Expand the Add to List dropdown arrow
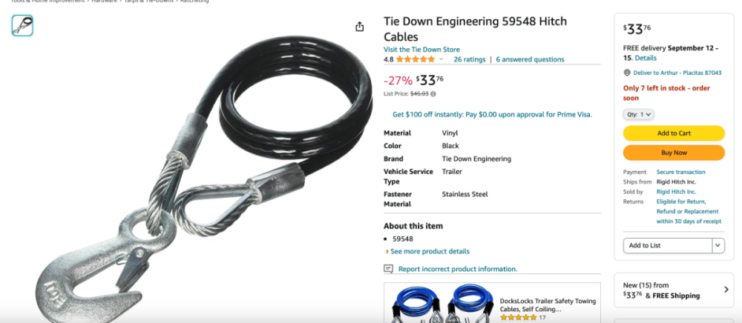 coord(718,245)
